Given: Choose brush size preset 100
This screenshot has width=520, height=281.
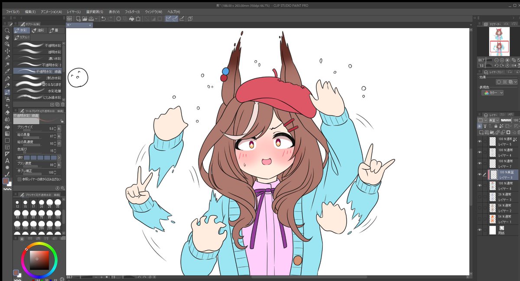Looking at the screenshot, I should [x=58, y=213].
